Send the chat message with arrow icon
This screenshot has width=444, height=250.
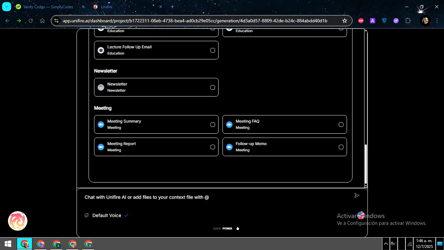point(357,195)
